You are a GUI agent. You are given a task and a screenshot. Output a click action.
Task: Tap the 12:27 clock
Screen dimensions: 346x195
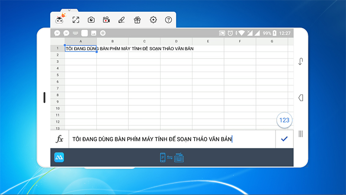285,33
